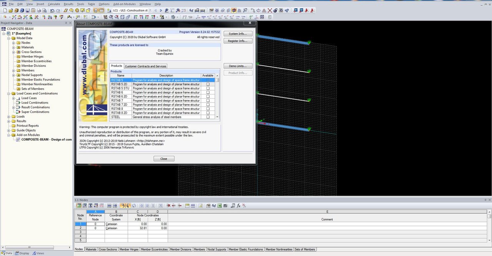
Task: Click the fx formula icon in table toolbar
Action: pos(238,206)
